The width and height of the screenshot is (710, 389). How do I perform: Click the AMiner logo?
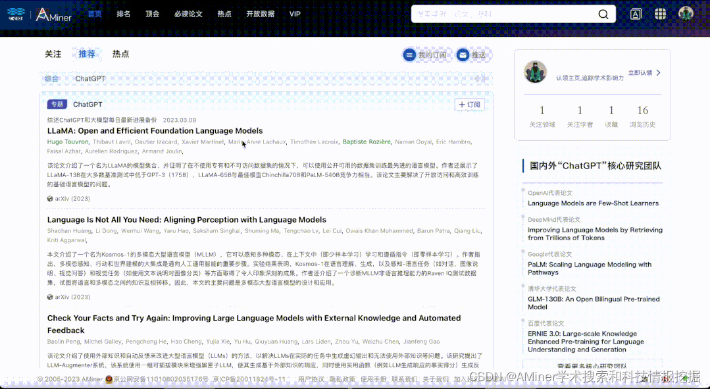tap(53, 14)
